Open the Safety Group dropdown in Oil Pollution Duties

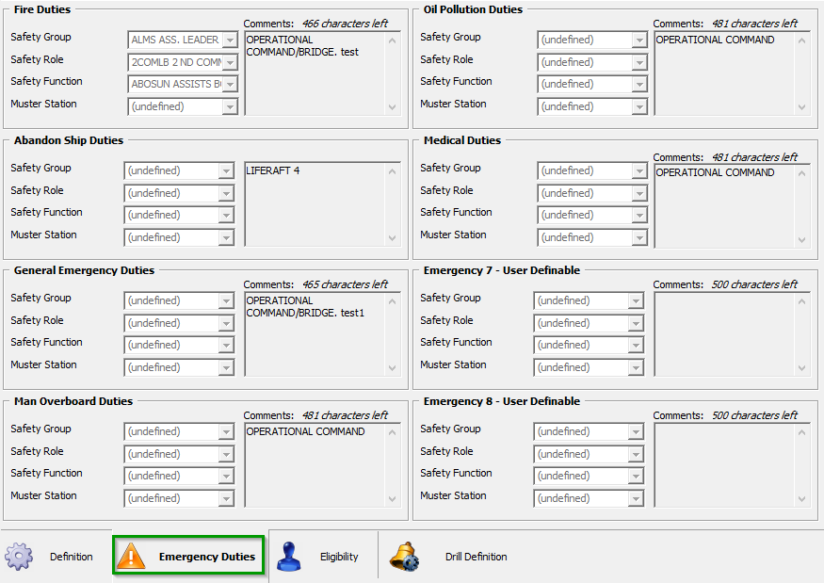click(x=639, y=40)
